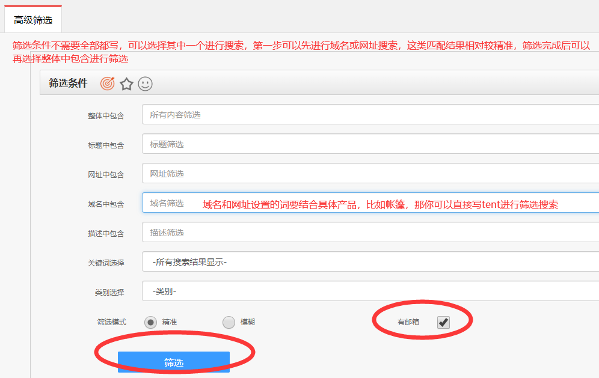Click inside the 描述筛选 input box
The height and width of the screenshot is (378, 599).
(x=370, y=233)
